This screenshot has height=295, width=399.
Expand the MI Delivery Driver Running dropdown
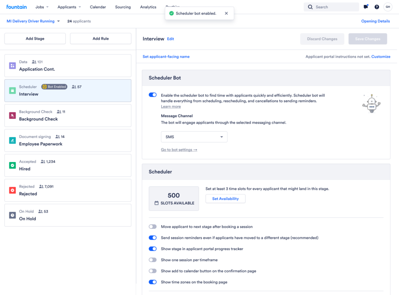pos(34,21)
